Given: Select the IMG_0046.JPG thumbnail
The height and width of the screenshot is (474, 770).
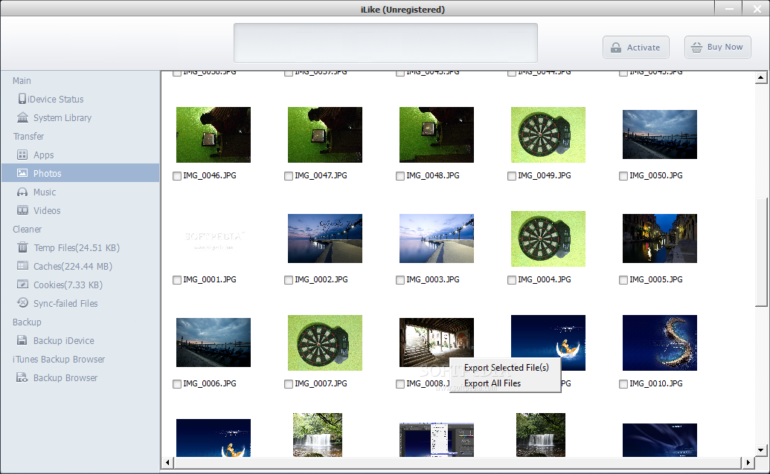Looking at the screenshot, I should [x=214, y=134].
